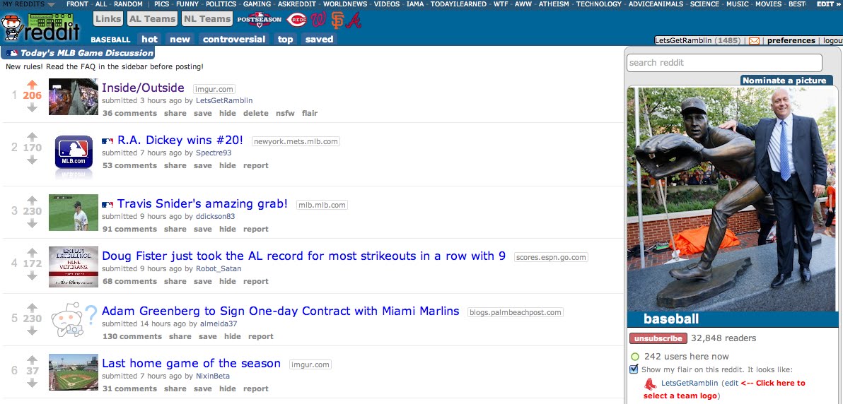Image resolution: width=843 pixels, height=404 pixels.
Task: Expand the MY REDDITS dropdown
Action: [28, 4]
